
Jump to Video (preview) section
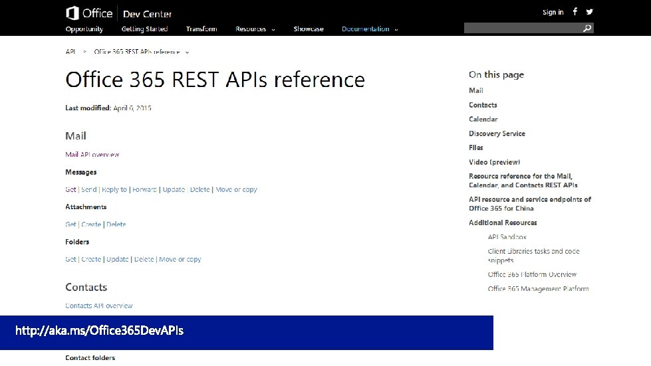495,162
